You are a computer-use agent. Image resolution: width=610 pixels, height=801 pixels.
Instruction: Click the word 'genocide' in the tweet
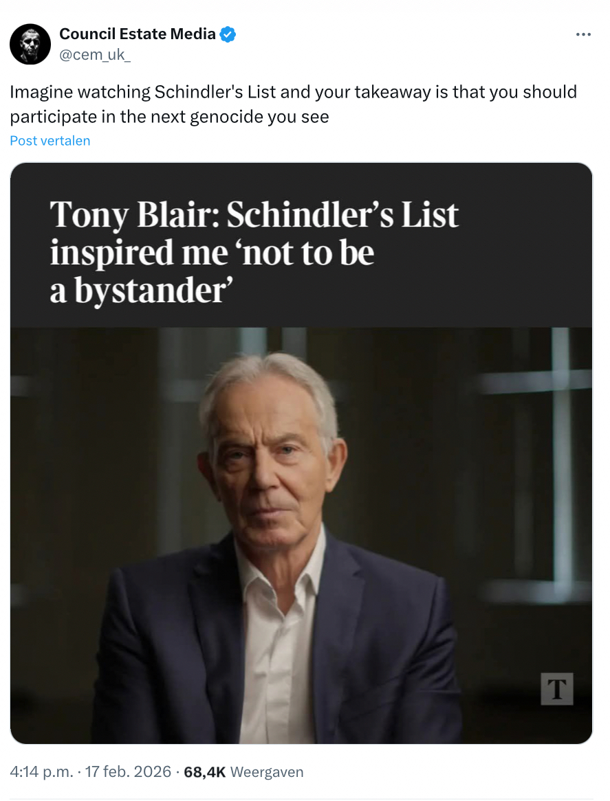226,117
